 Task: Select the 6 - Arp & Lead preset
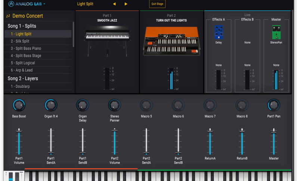38,70
